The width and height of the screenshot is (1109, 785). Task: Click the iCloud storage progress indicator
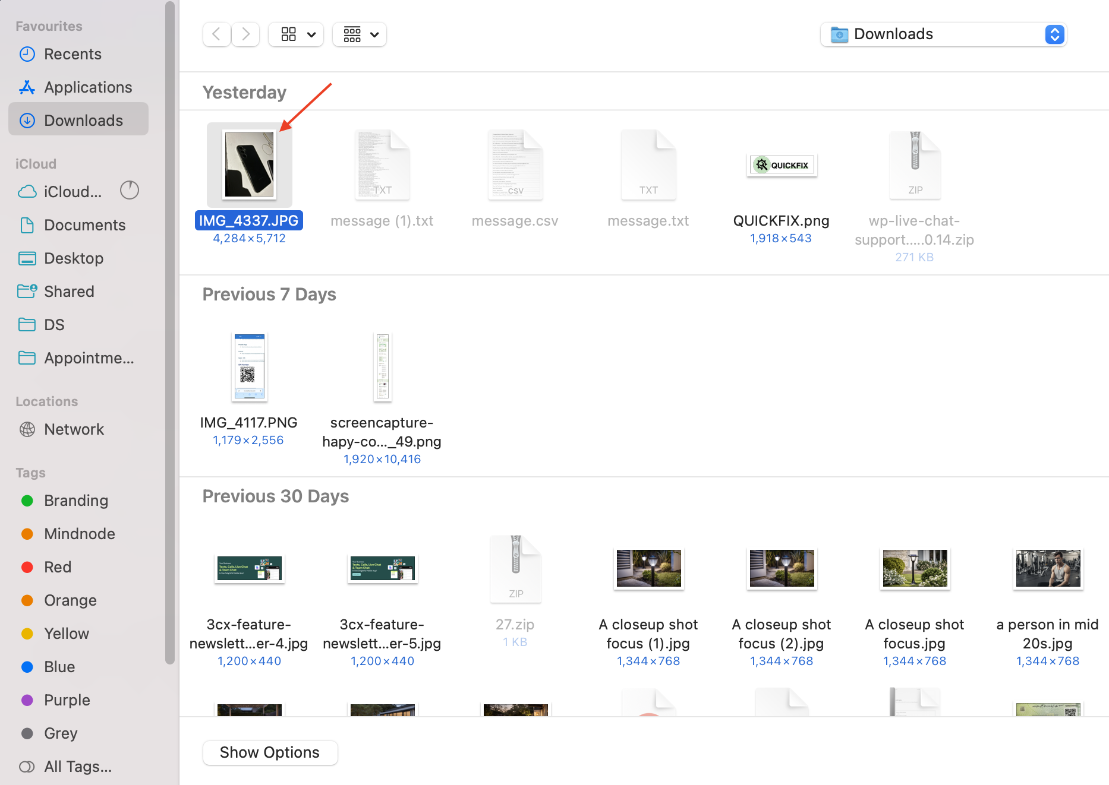point(129,191)
